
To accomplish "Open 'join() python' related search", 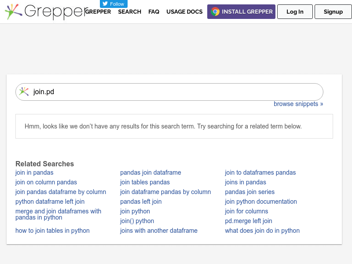I will pyautogui.click(x=137, y=221).
